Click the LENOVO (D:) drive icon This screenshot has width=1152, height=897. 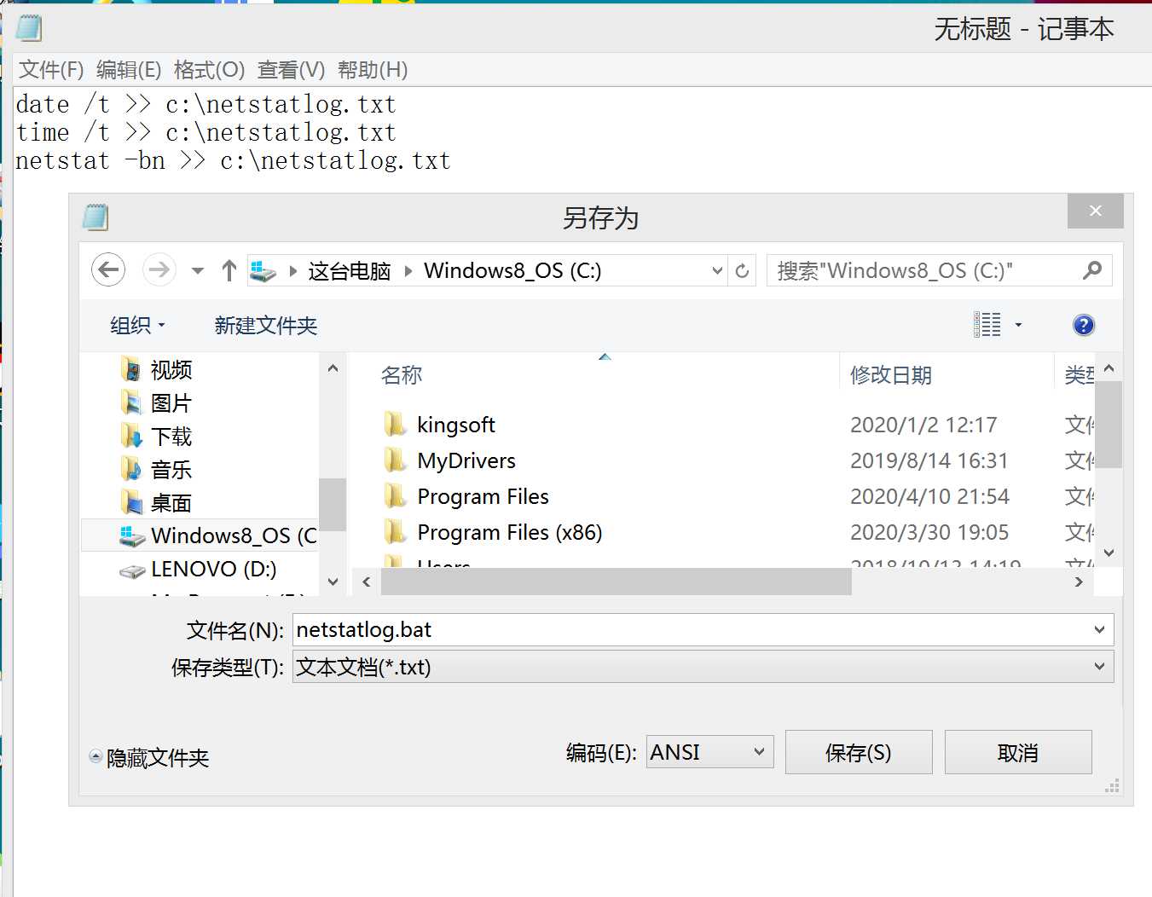pyautogui.click(x=132, y=570)
